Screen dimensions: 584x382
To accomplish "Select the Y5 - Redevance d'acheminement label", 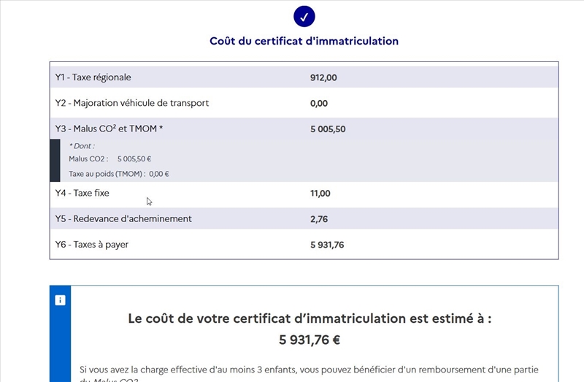I will click(x=123, y=219).
